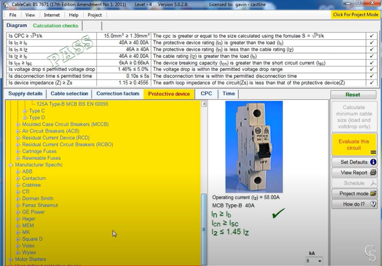Click the CableCalc app icon in title bar
The image size is (382, 266).
point(5,4)
